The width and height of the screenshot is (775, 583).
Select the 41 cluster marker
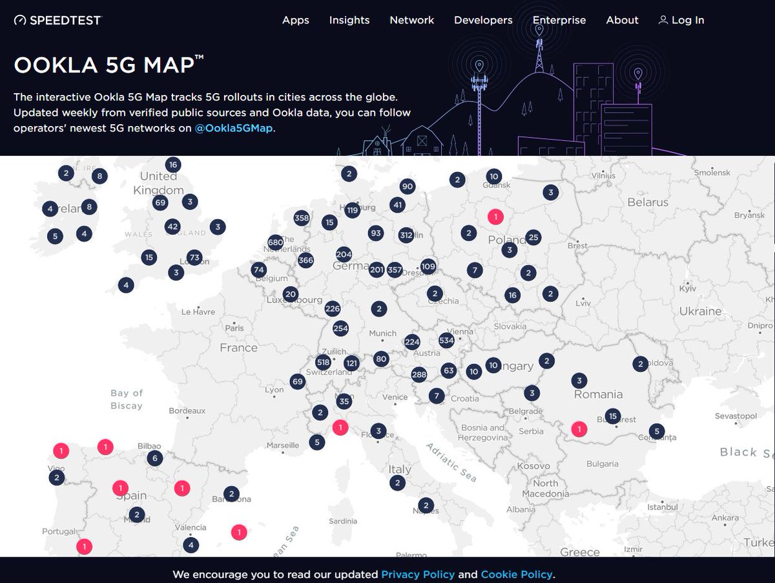click(397, 206)
